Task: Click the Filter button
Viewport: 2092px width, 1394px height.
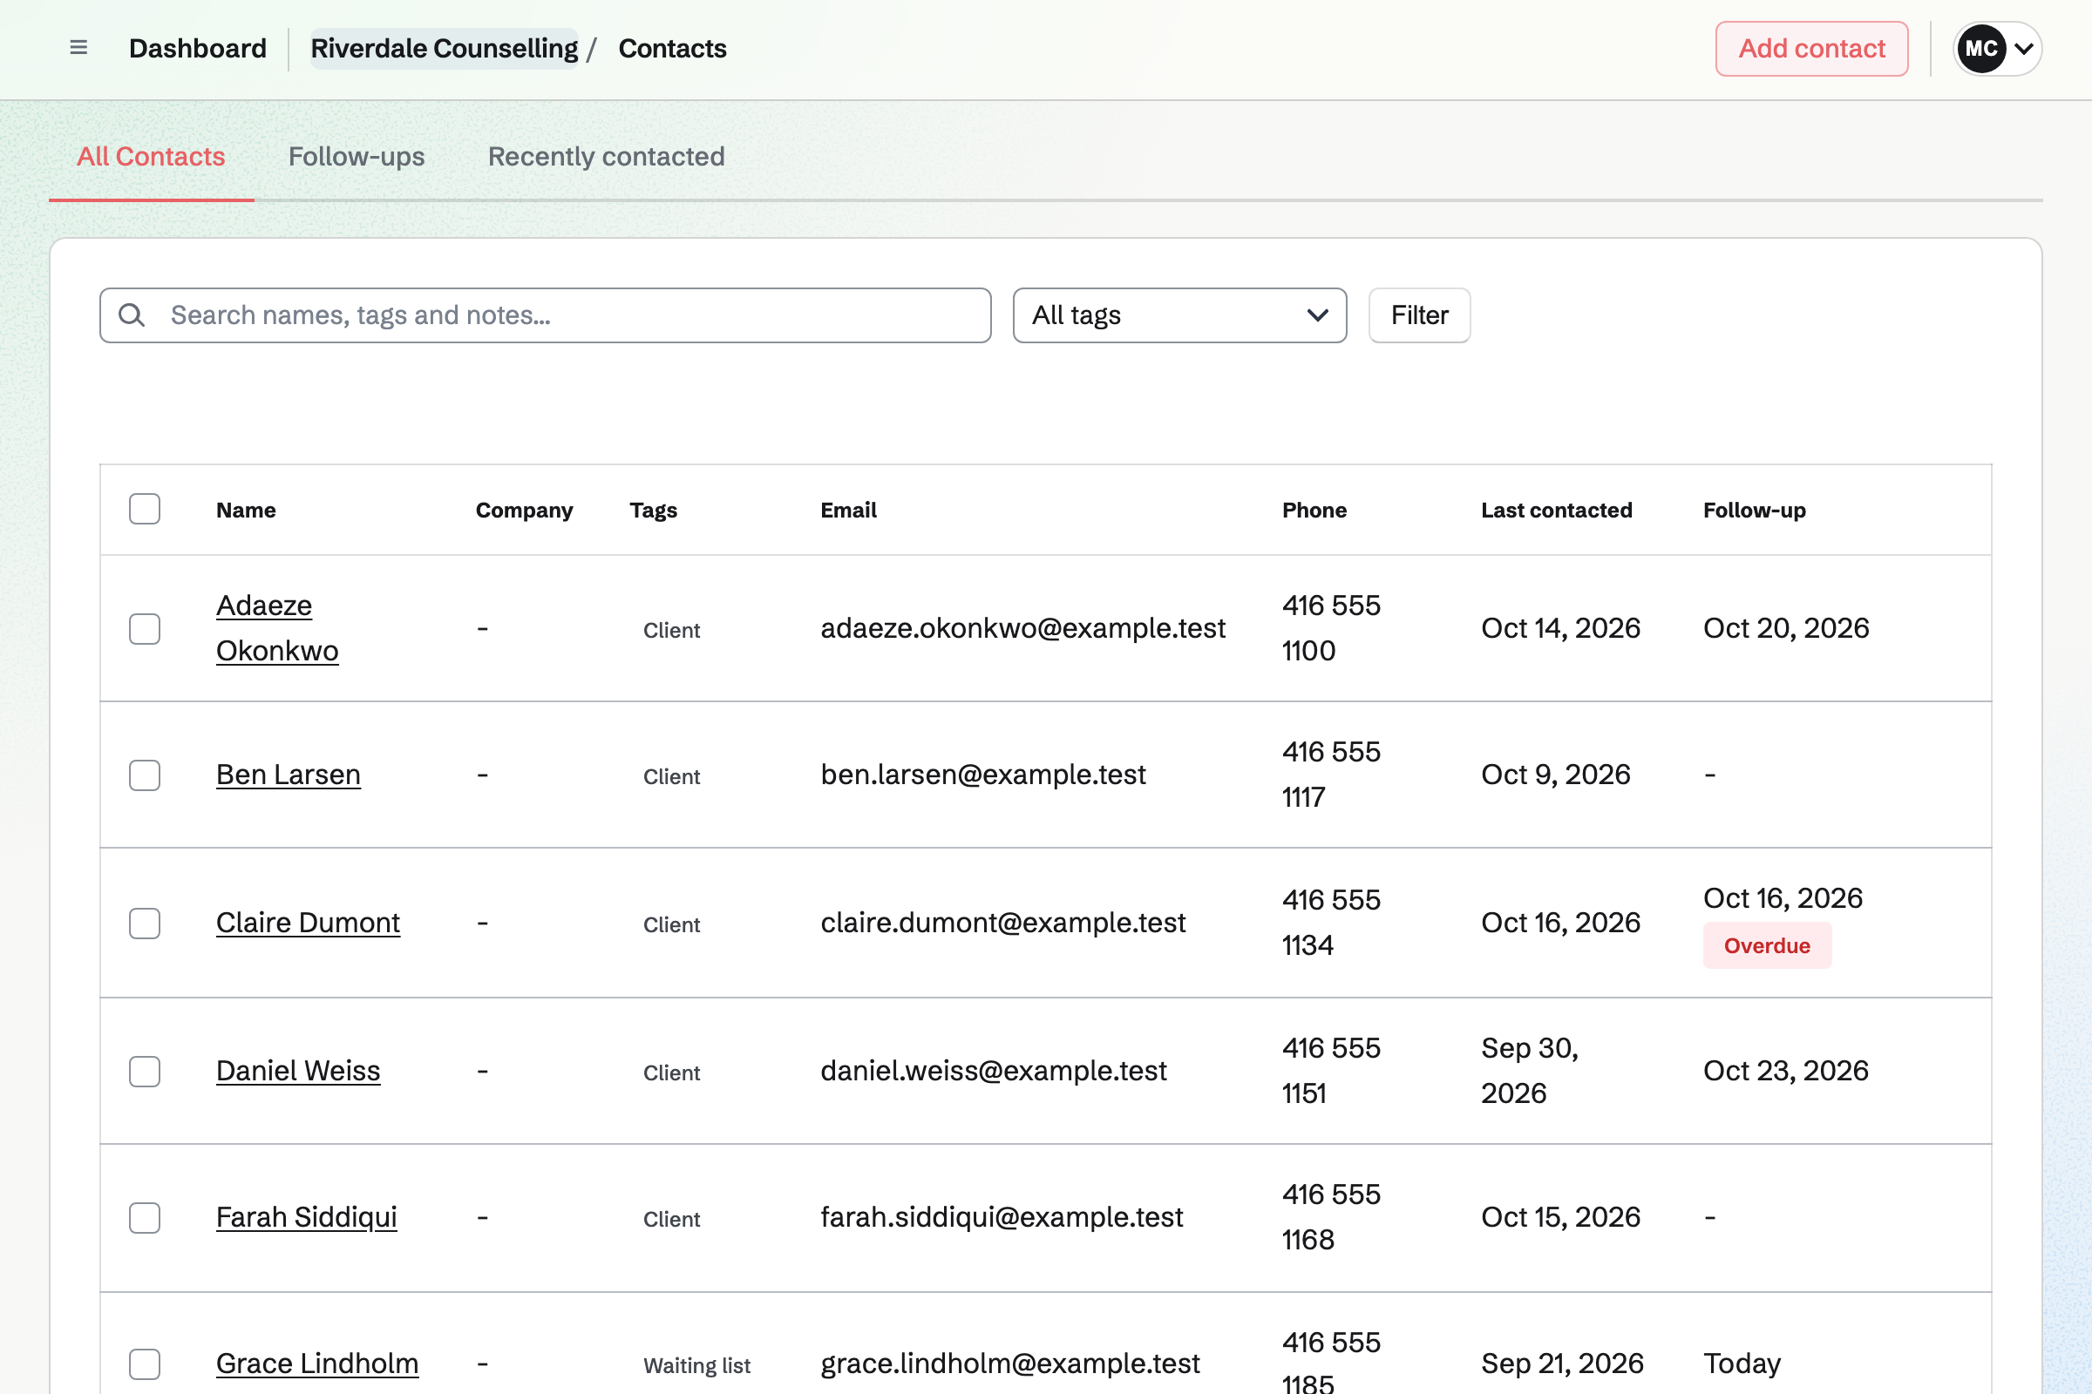Action: 1420,315
